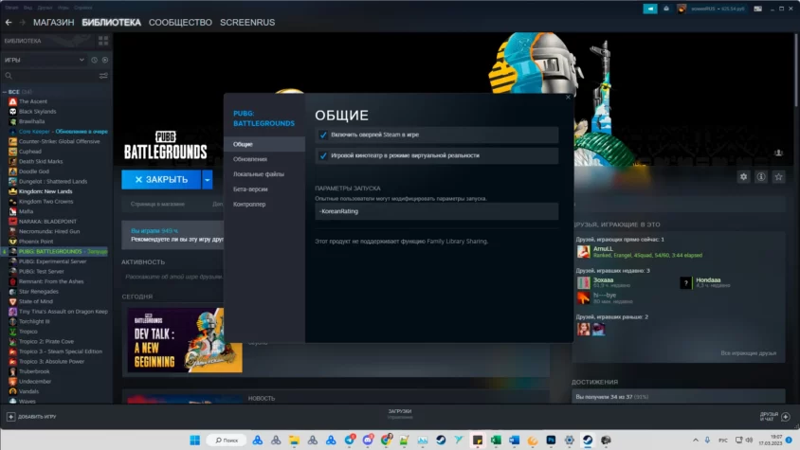Open Игры menu
This screenshot has height=450, width=800.
point(64,8)
